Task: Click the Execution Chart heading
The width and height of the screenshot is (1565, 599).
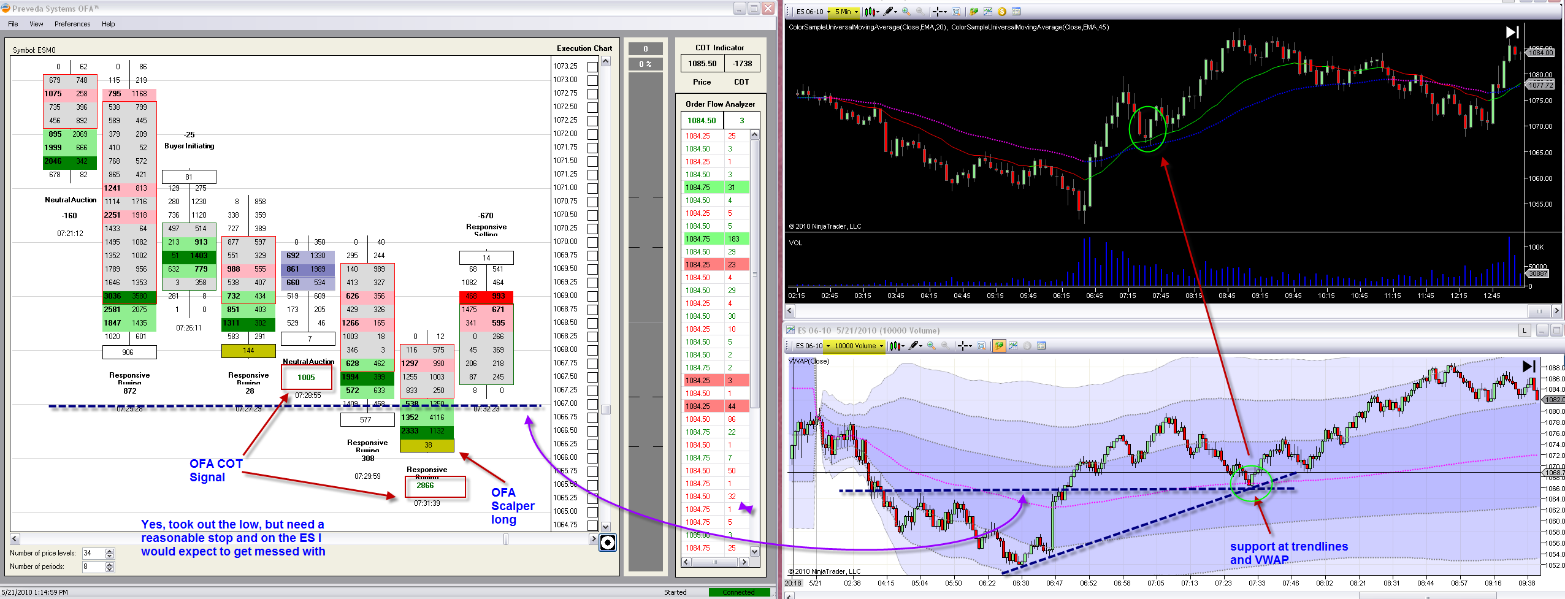Action: tap(584, 48)
